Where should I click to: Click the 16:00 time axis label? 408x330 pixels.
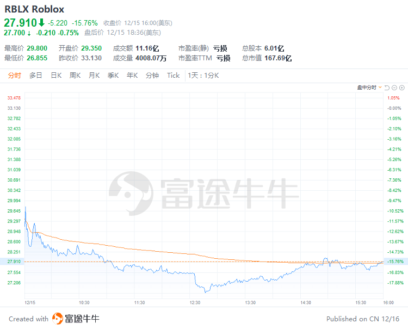click(388, 303)
